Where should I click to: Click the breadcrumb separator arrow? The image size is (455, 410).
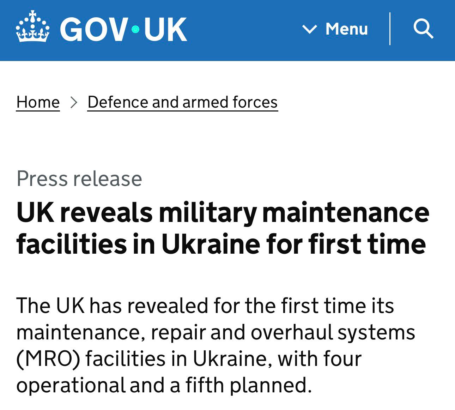pyautogui.click(x=74, y=102)
